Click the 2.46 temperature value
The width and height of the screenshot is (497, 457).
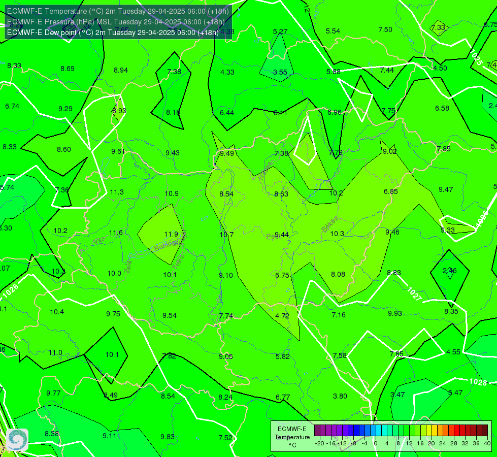pos(449,271)
